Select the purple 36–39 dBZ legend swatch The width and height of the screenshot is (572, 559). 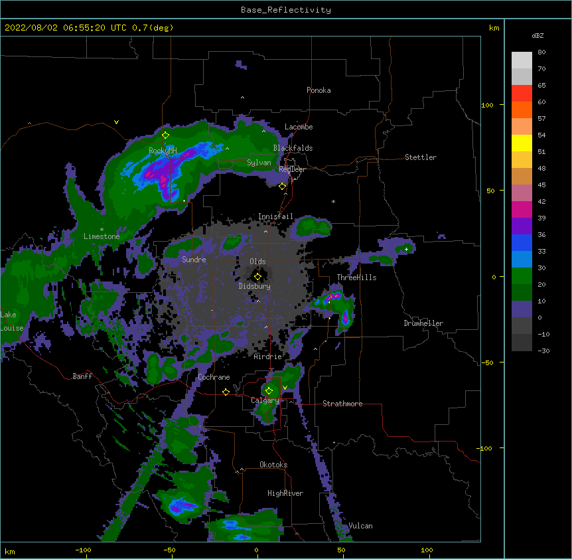click(x=522, y=226)
